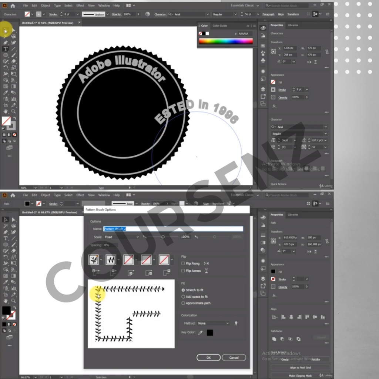Open the Colorization Method None dropdown
This screenshot has height=379, width=379.
click(x=213, y=323)
